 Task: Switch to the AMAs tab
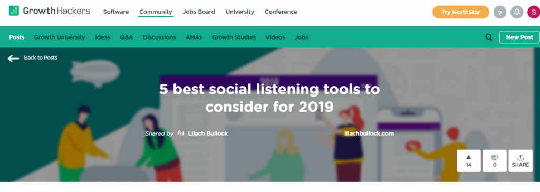pos(194,37)
